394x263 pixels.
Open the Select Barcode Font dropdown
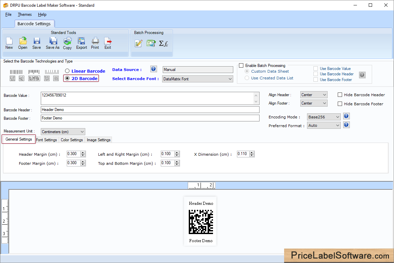pos(198,79)
